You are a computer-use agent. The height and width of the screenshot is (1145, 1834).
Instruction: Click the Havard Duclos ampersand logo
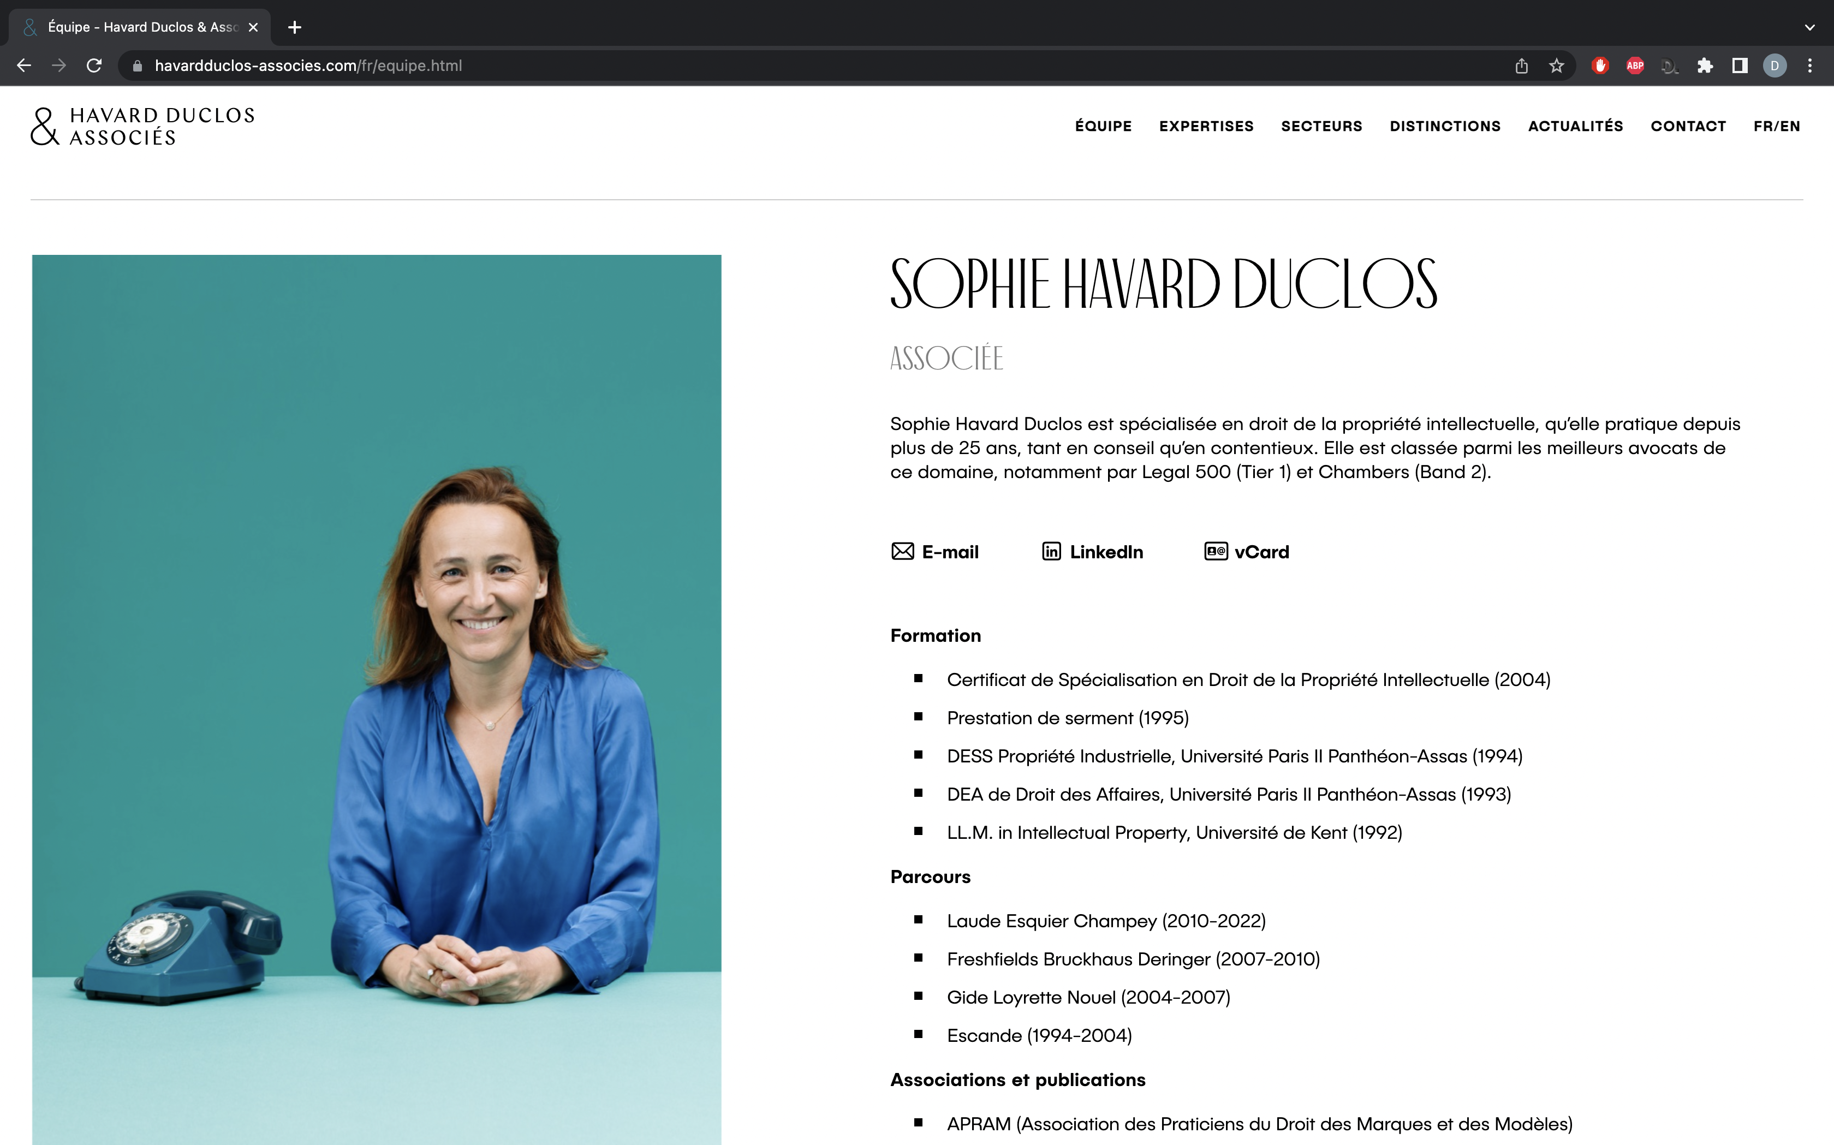point(45,127)
